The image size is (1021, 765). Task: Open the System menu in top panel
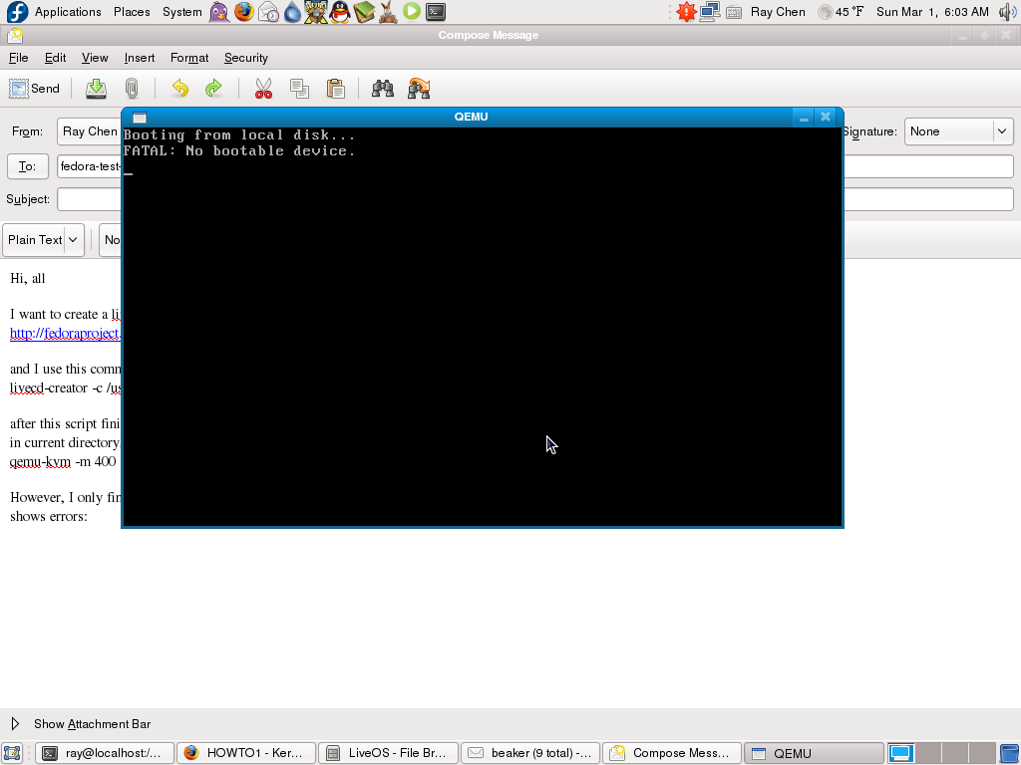pyautogui.click(x=182, y=12)
